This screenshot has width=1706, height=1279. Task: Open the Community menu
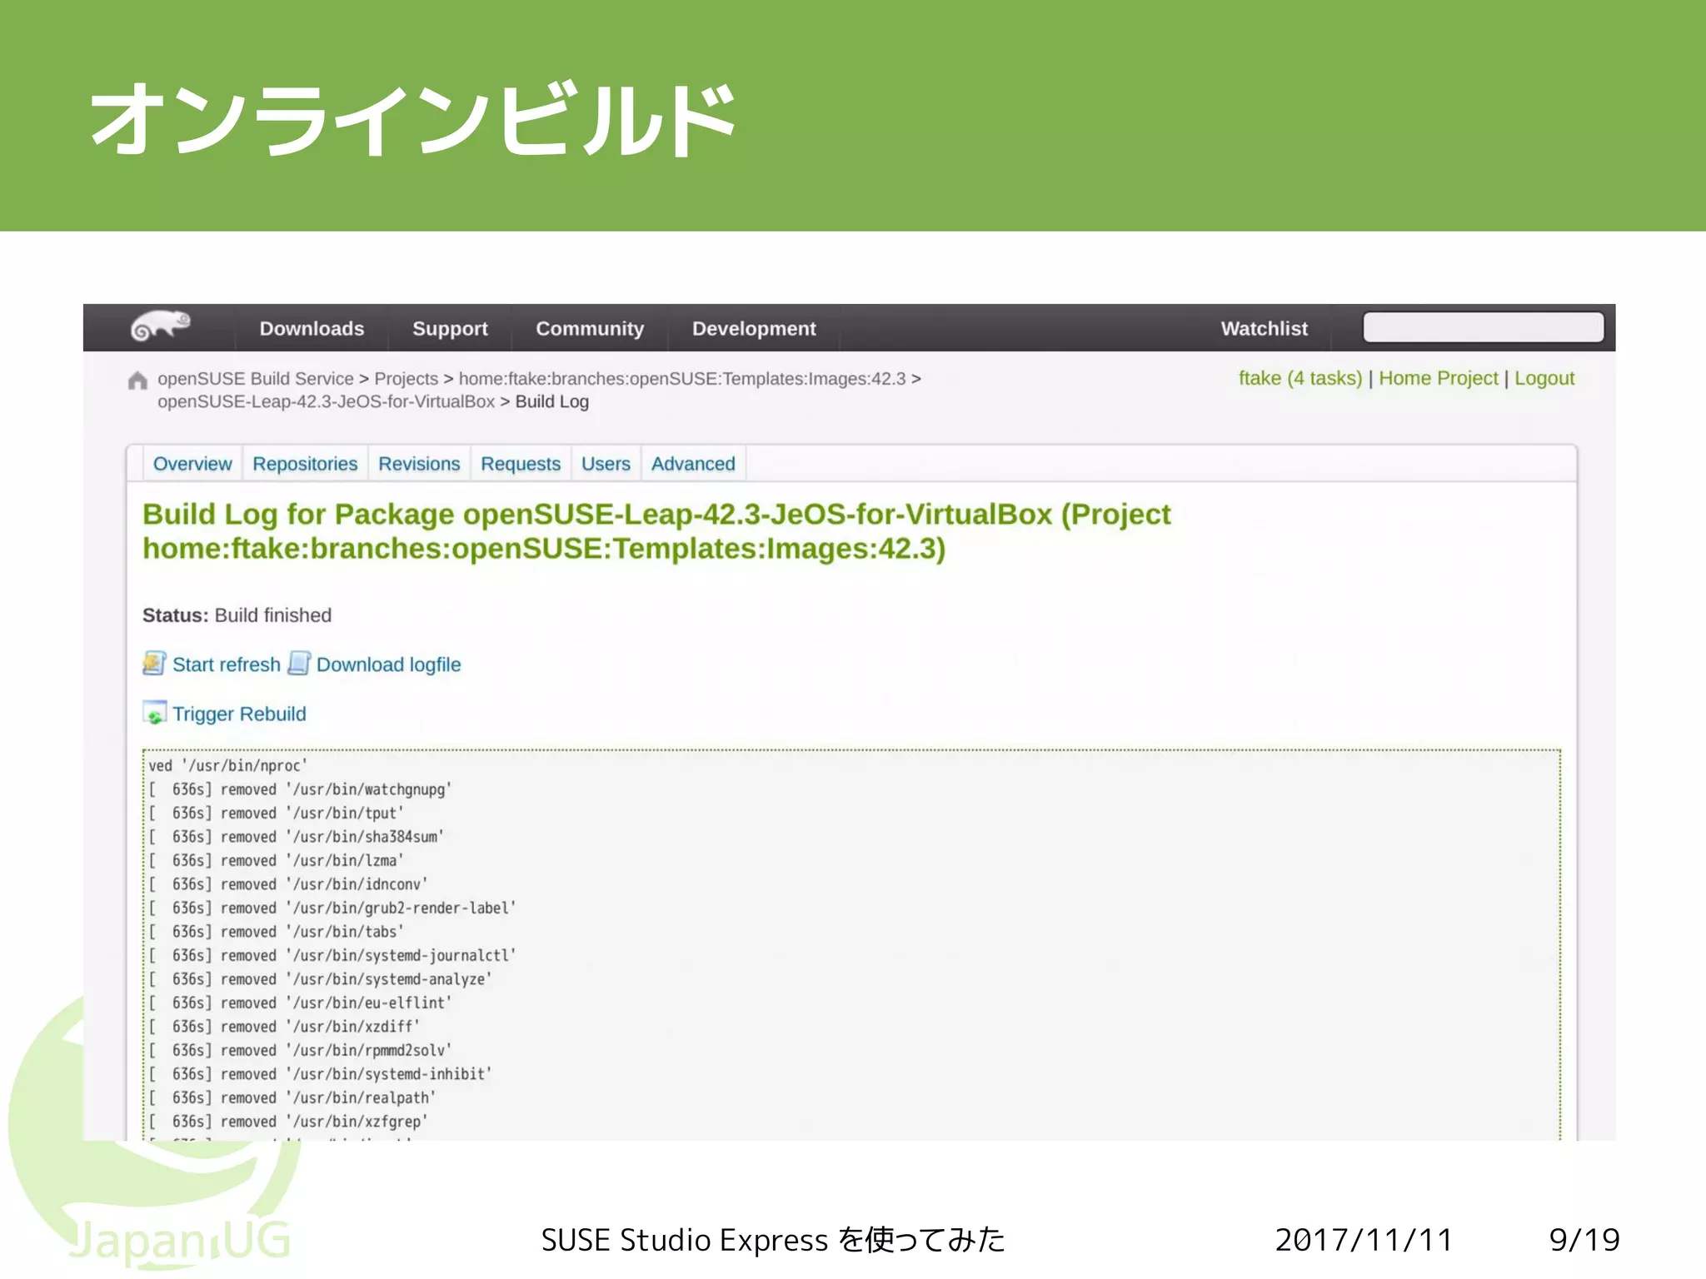590,328
